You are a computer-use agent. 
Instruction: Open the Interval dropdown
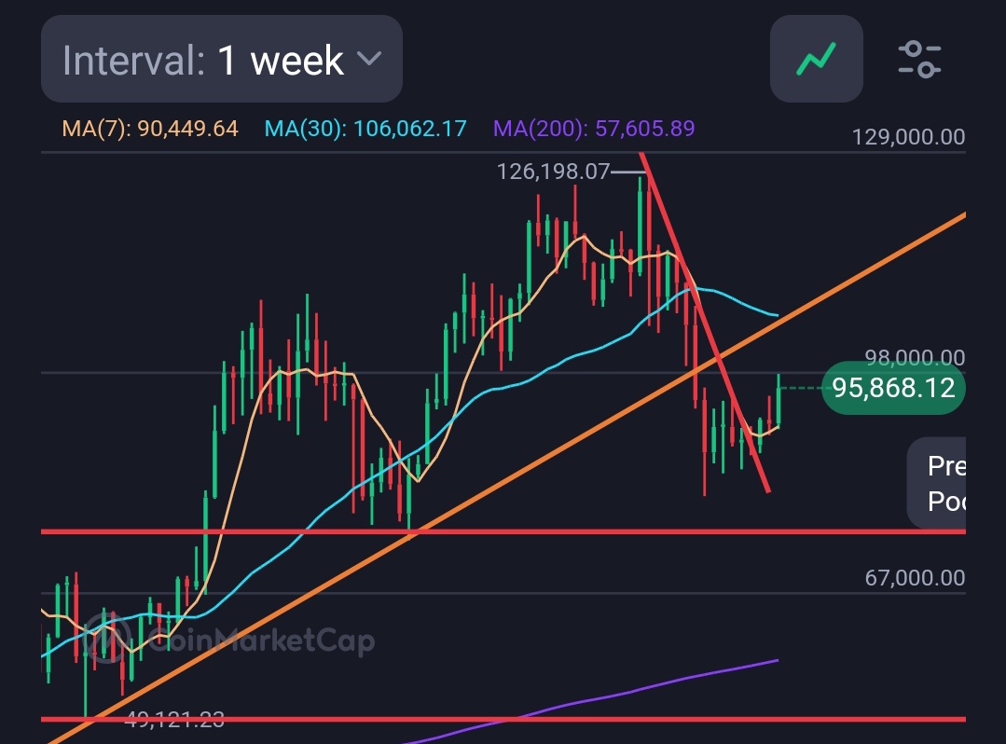[221, 59]
